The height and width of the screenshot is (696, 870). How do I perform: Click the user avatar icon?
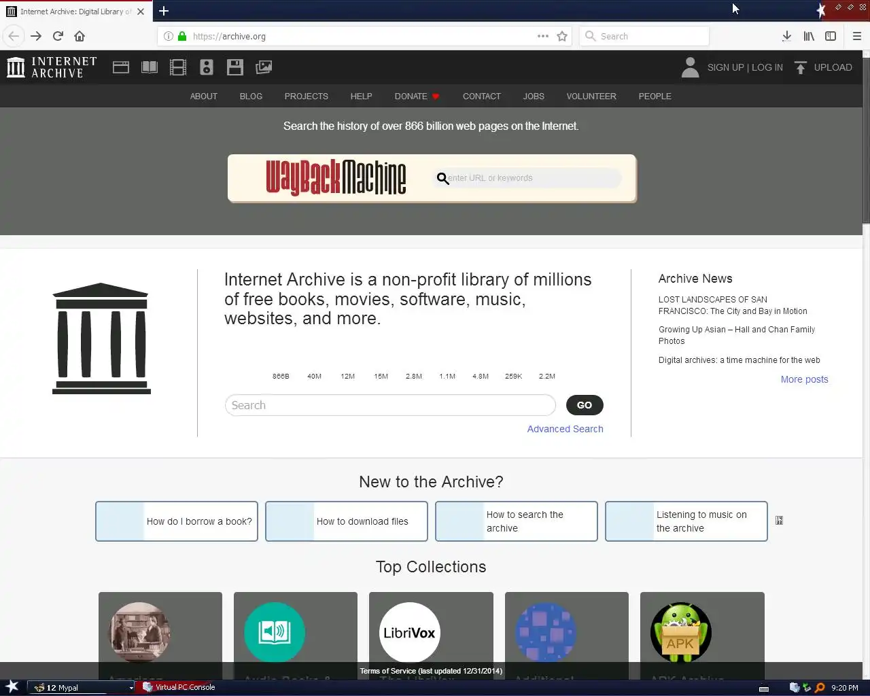pos(690,67)
